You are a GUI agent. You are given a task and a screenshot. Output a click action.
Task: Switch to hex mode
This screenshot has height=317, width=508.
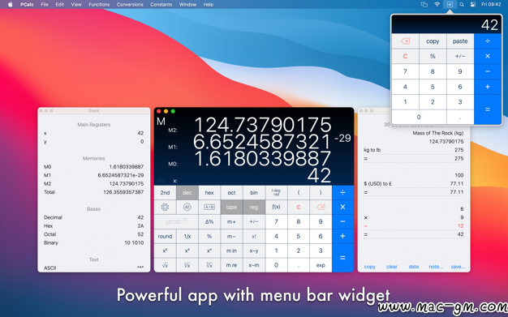coord(209,193)
